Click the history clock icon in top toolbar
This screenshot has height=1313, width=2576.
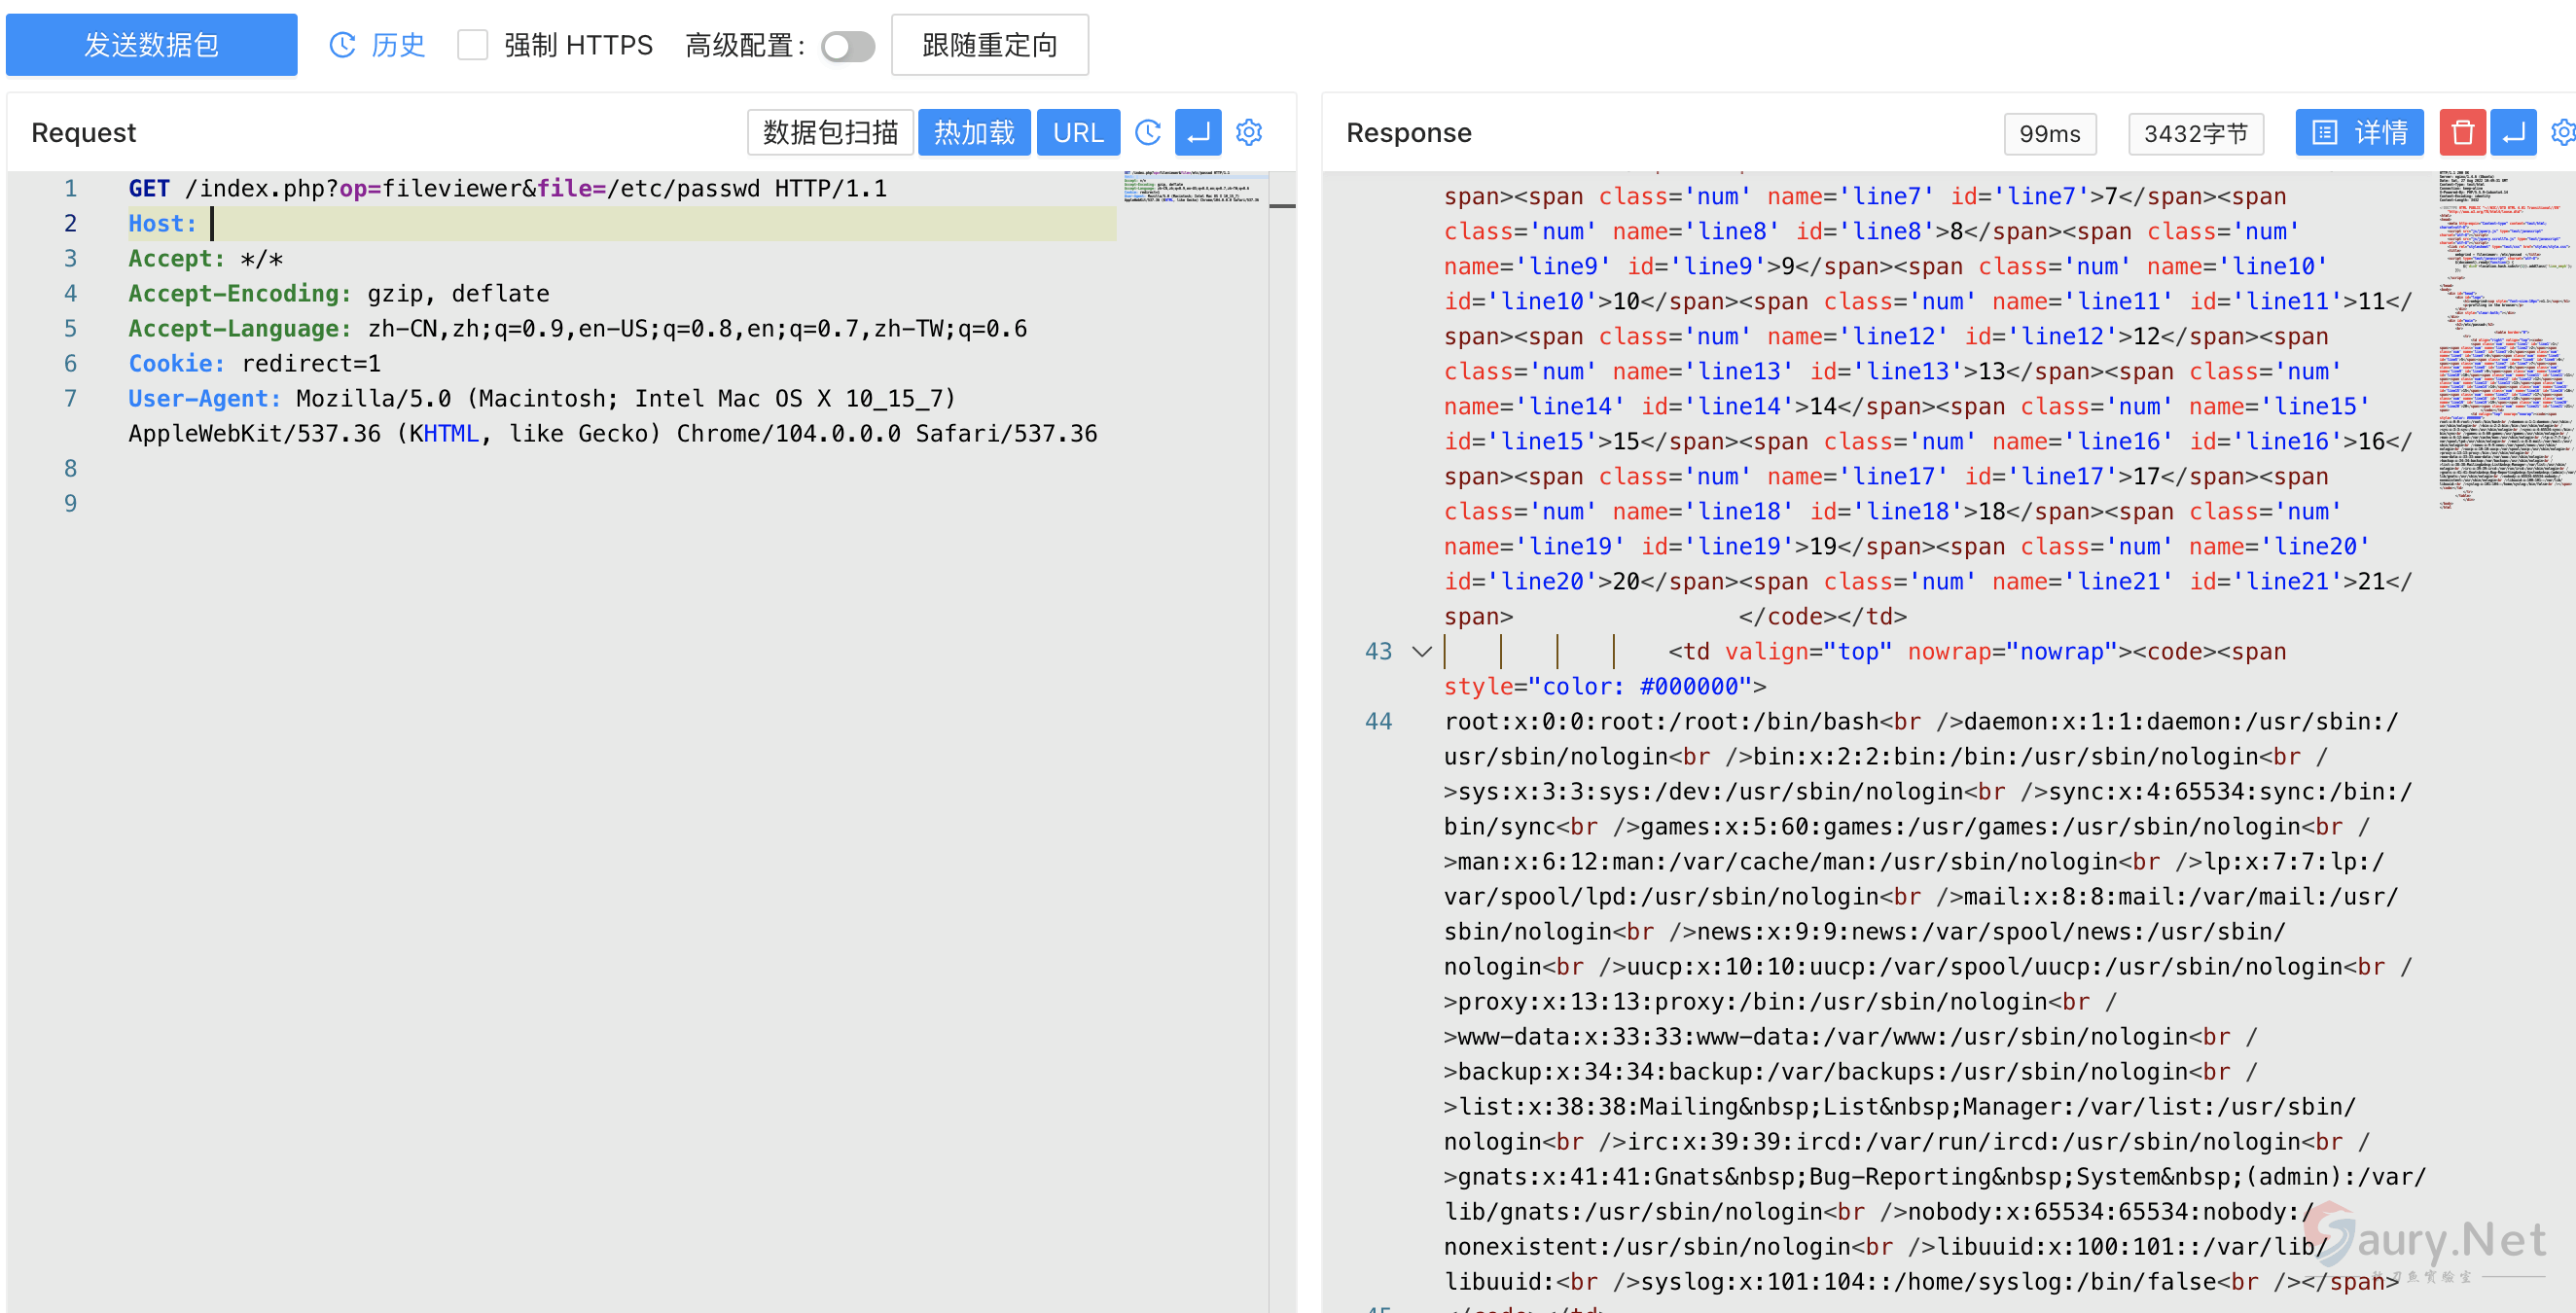[x=342, y=45]
